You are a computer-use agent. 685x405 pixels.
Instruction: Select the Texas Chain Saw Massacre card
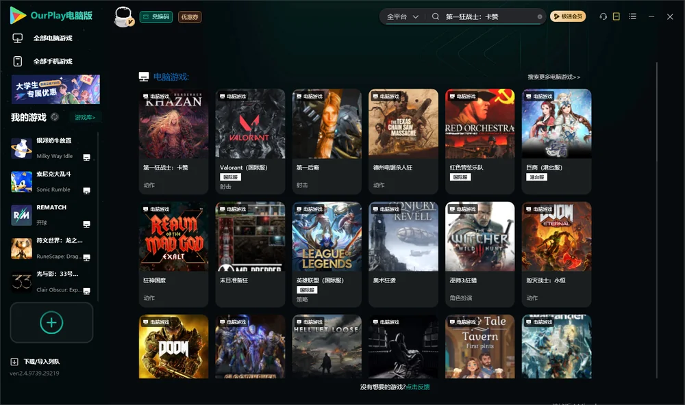tap(403, 142)
